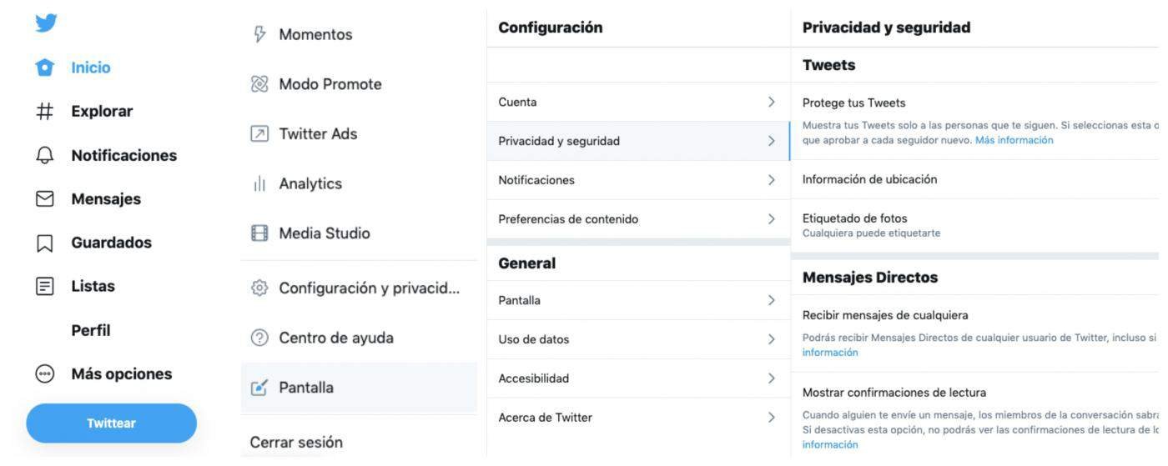Open the Mensajes envelope icon
The width and height of the screenshot is (1168, 466).
[45, 199]
